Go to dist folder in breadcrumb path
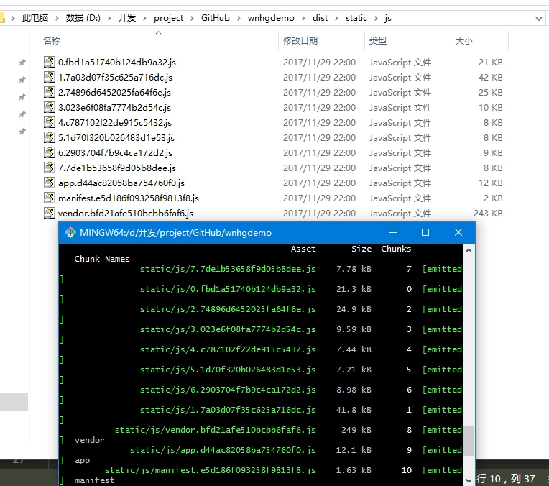Viewport: 549px width, 486px height. pyautogui.click(x=320, y=18)
